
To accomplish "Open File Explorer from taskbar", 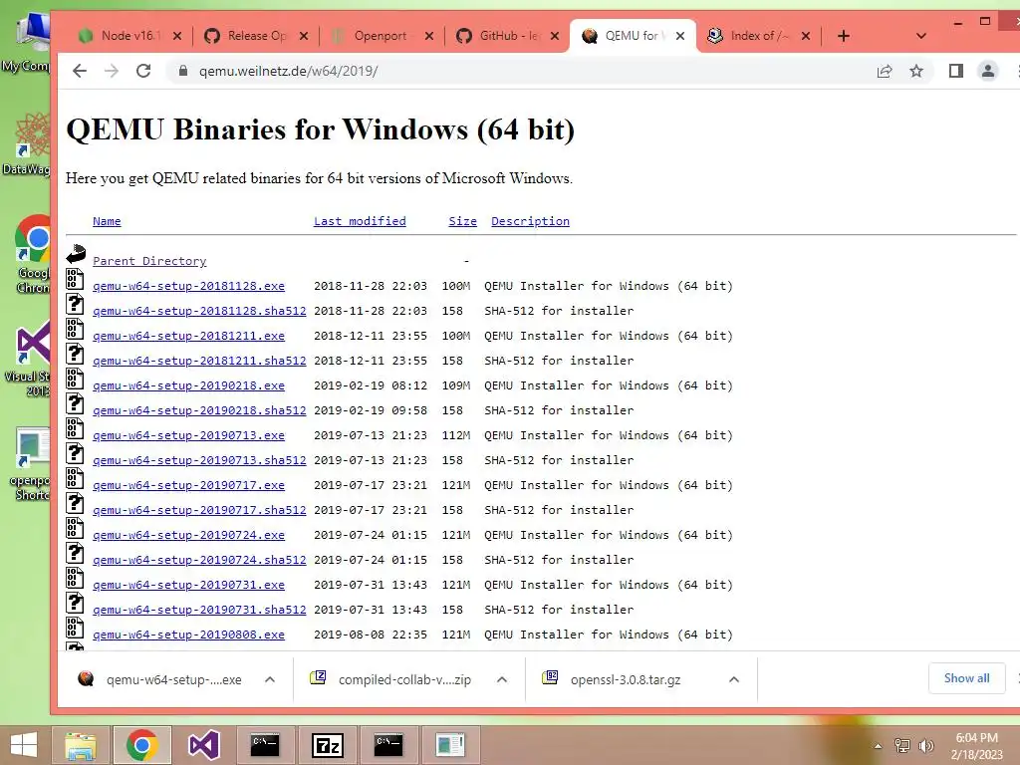I will [x=81, y=745].
